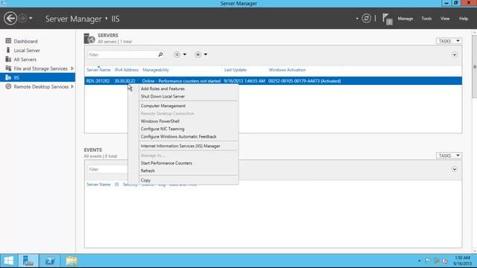
Task: Click the network tray icon
Action: click(437, 261)
